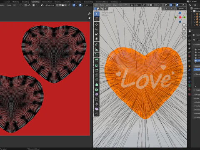The width and height of the screenshot is (200, 150).
Task: Open the Mesh menu in 3D viewport
Action: tap(102, 5)
